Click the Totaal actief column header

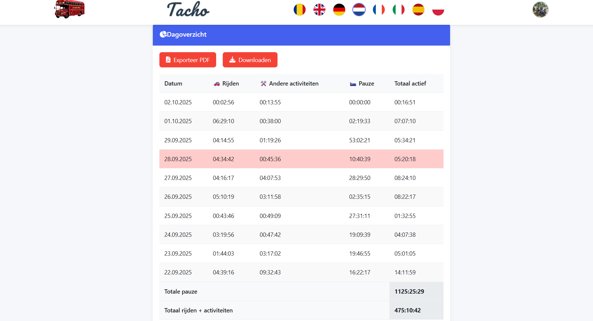point(410,84)
